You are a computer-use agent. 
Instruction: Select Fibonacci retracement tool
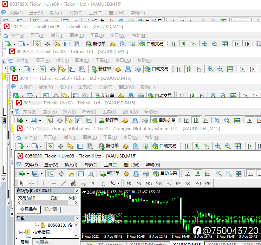pyautogui.click(x=83, y=183)
